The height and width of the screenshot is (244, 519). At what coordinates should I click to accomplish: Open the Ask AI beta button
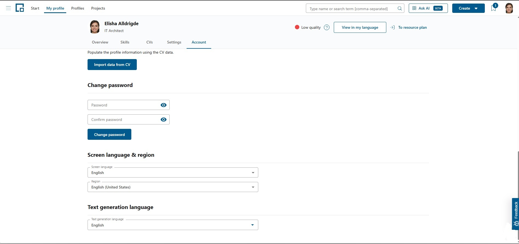[x=428, y=8]
